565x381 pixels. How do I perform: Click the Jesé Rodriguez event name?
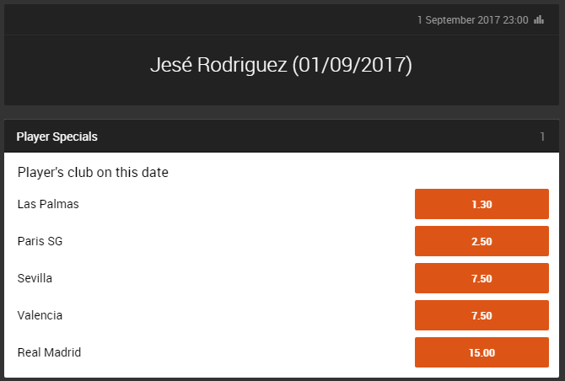218,66
